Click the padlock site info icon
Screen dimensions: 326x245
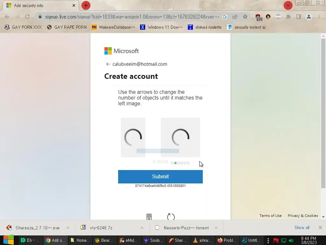click(40, 17)
